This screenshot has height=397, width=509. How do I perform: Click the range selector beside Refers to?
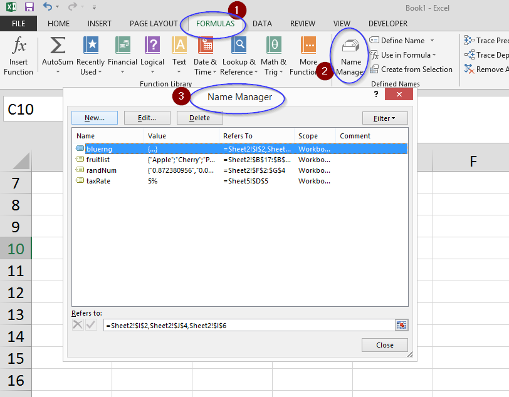(x=401, y=324)
